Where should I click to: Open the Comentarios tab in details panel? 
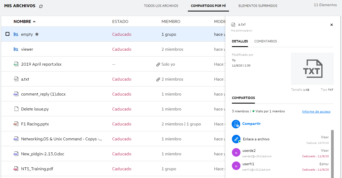(265, 41)
